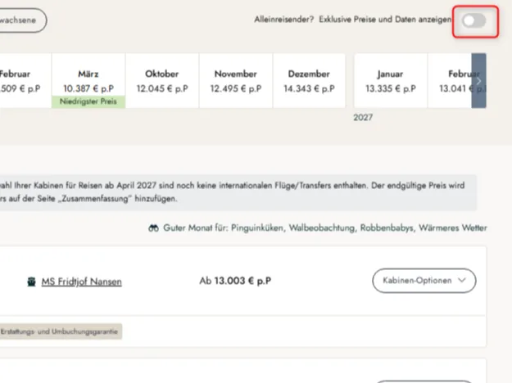
Task: Pick the Dezember 14.343 € month tab
Action: [309, 80]
